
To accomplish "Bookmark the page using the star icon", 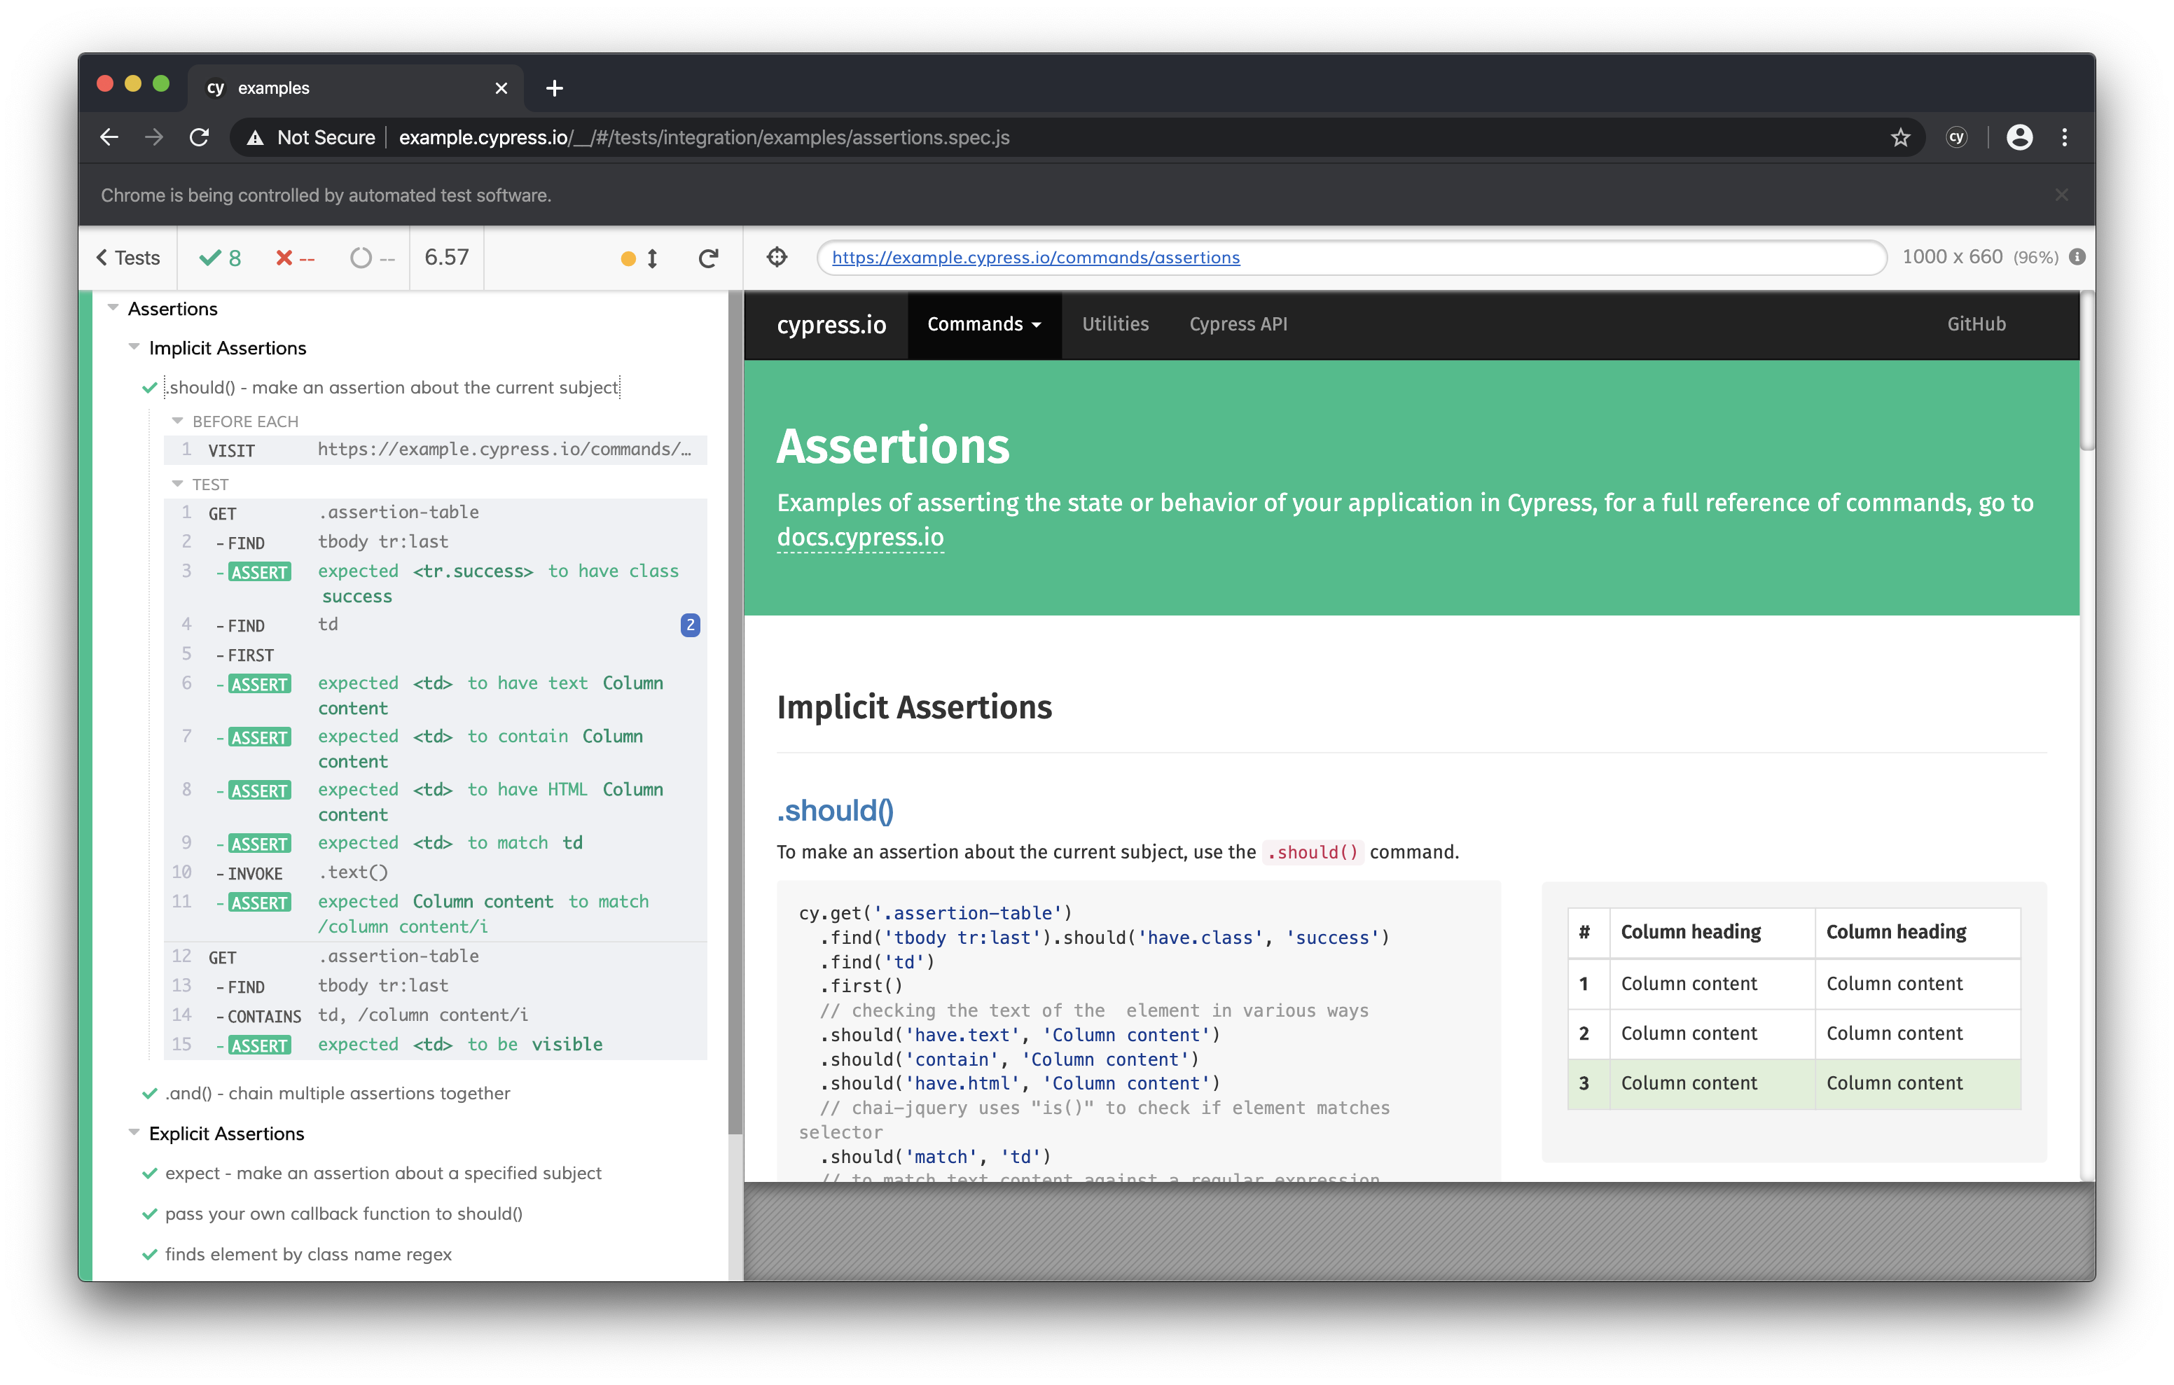I will (1900, 137).
